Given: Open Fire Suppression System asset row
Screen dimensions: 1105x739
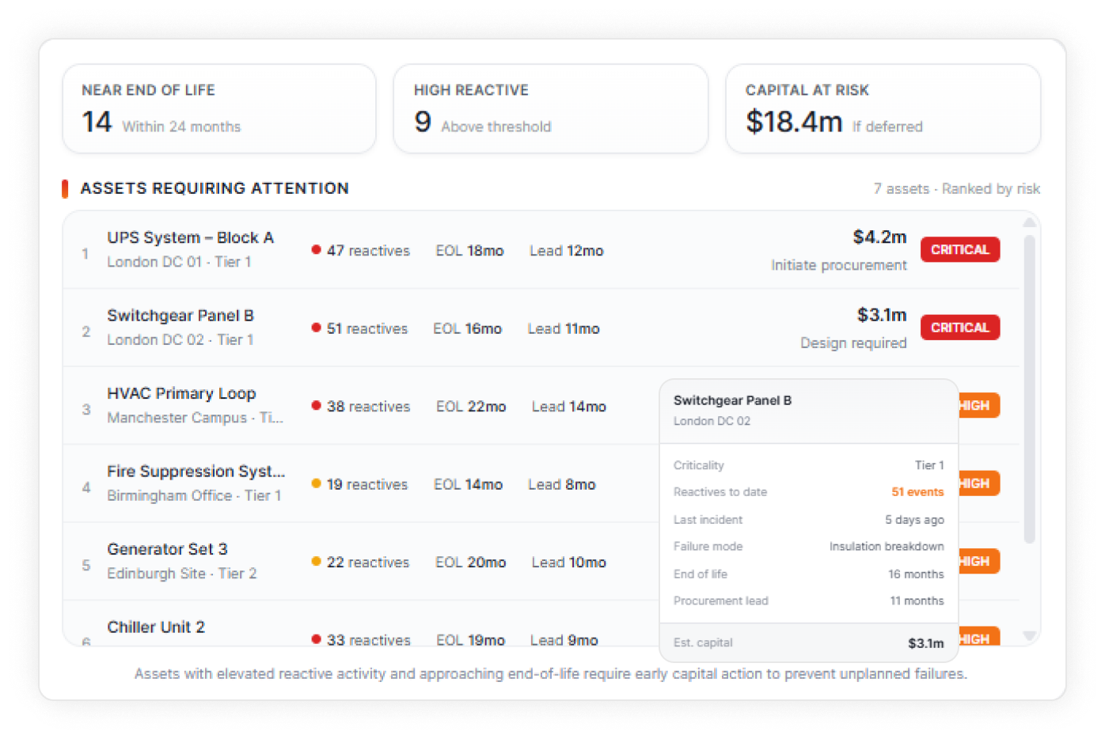Looking at the screenshot, I should (196, 472).
